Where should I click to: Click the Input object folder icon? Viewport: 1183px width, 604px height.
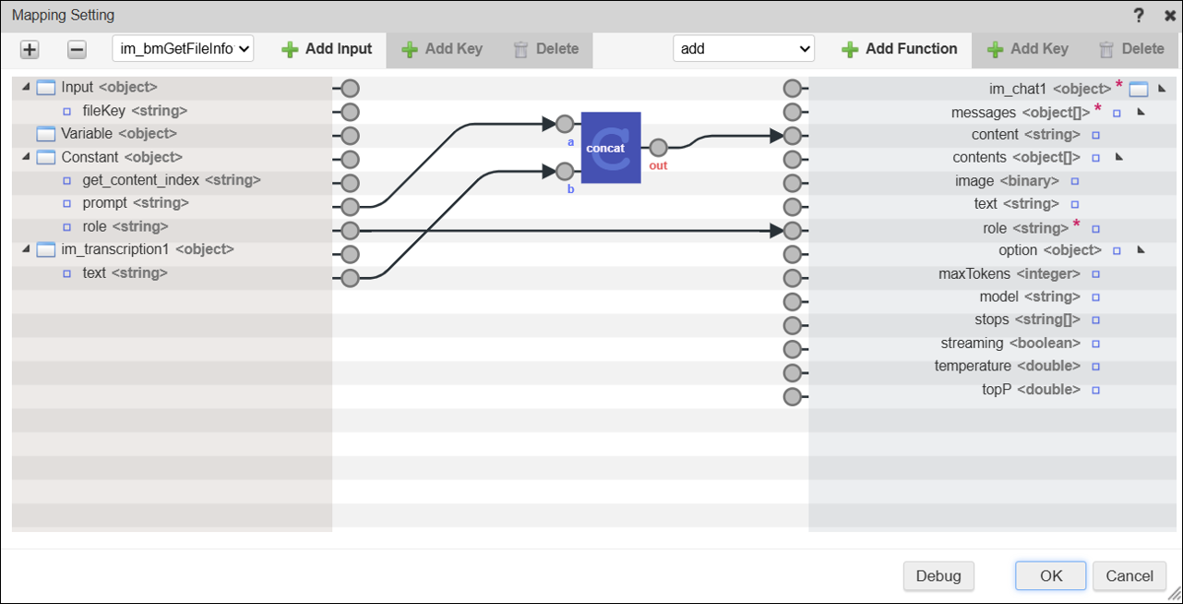[46, 88]
